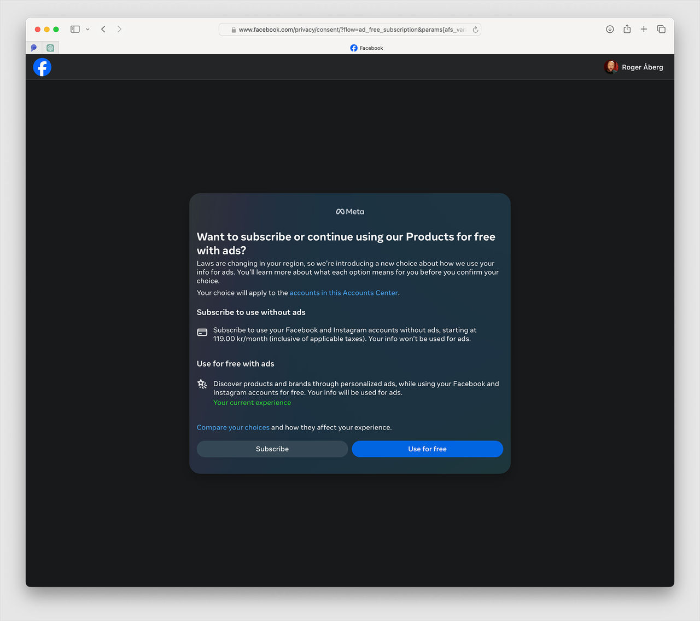The height and width of the screenshot is (621, 700).
Task: Switch to the green ChatGPT pinned tab
Action: (50, 48)
